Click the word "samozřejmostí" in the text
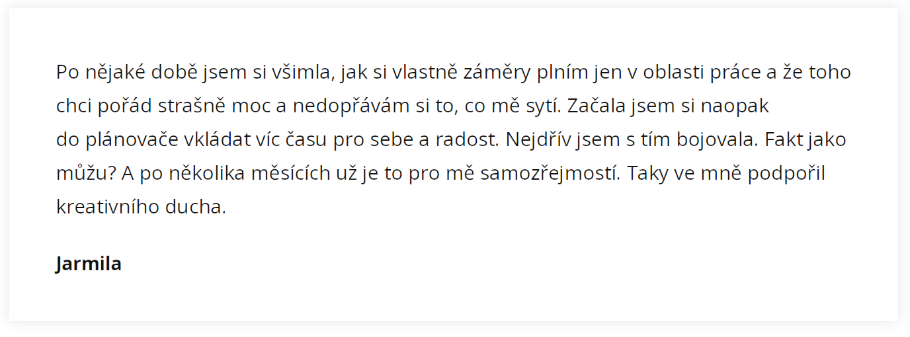This screenshot has width=910, height=337. 550,174
